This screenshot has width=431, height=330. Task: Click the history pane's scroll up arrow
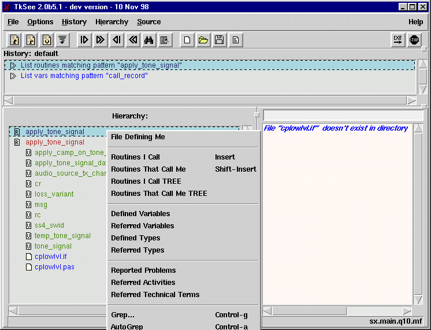pos(422,64)
